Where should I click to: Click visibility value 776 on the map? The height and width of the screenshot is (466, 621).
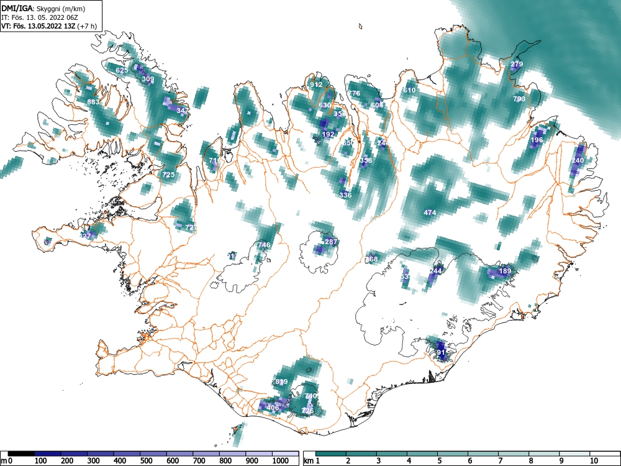pos(354,94)
